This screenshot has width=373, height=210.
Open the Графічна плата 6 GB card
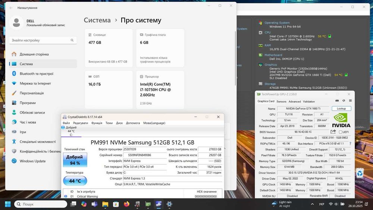coord(160,48)
